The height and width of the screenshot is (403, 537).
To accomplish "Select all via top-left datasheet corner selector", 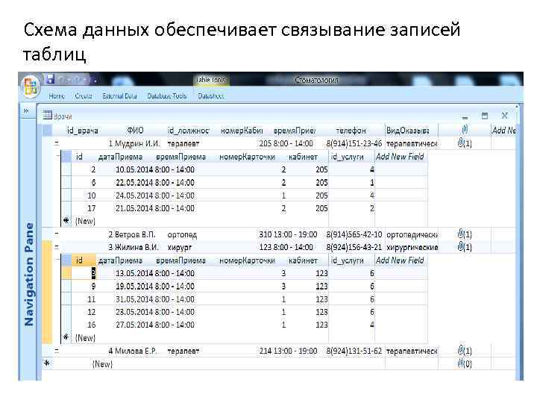I will pos(47,130).
